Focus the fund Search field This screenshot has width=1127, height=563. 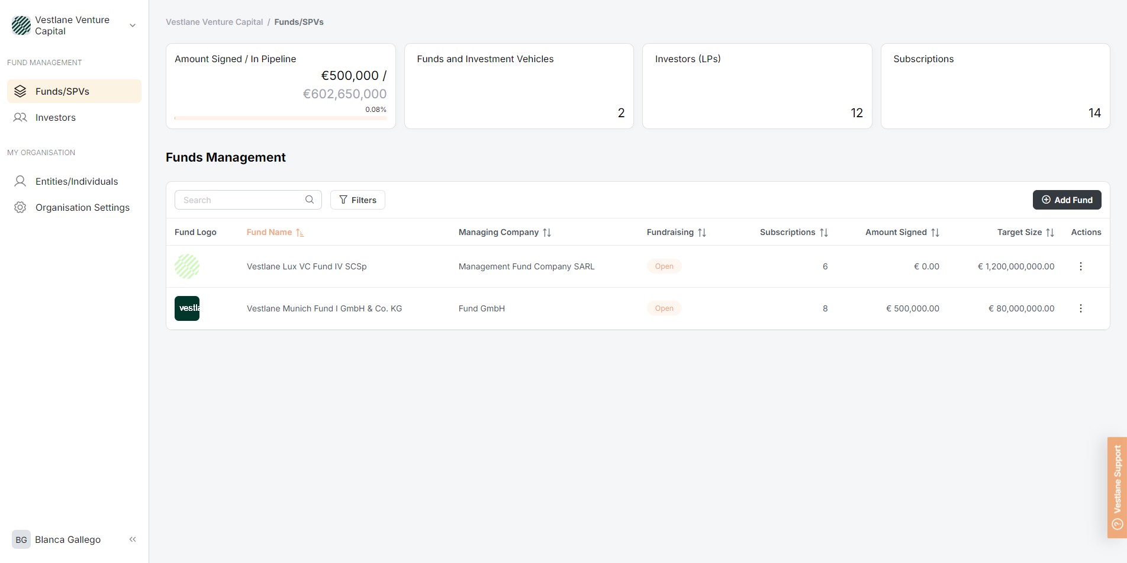coord(248,200)
